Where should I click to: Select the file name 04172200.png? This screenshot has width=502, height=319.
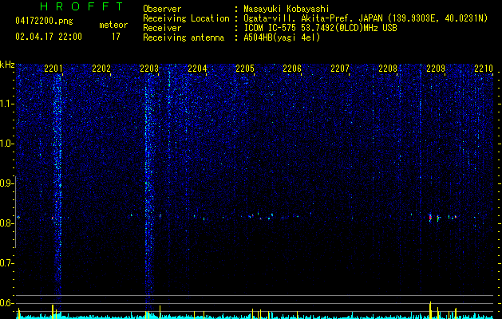click(x=44, y=22)
